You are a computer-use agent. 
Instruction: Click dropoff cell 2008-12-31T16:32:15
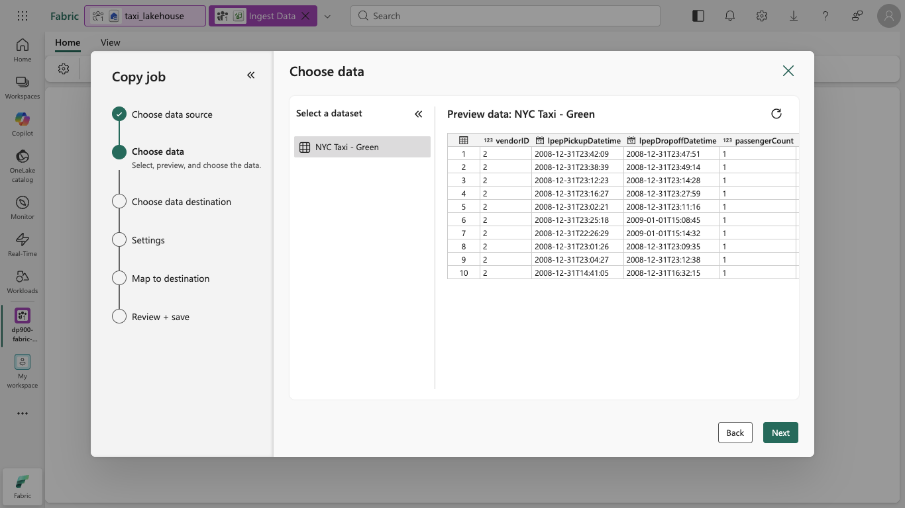coord(671,273)
